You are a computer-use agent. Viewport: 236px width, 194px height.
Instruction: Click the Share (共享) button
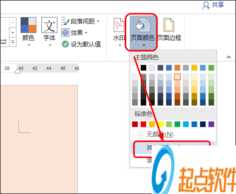(x=213, y=5)
